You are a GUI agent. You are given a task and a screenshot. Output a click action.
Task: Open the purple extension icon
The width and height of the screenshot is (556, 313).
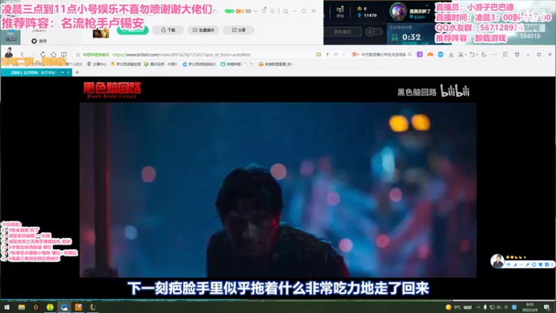tap(420, 54)
